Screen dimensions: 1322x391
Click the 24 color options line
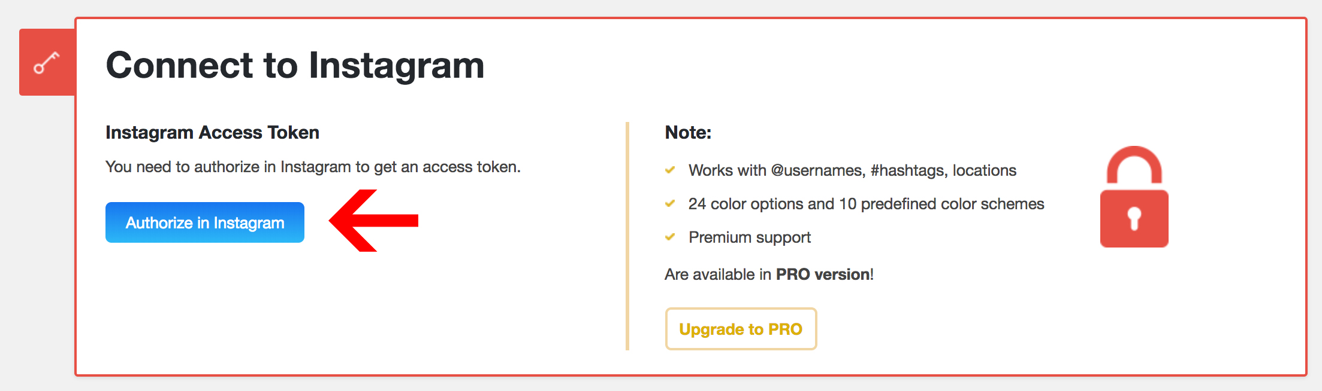click(x=866, y=204)
